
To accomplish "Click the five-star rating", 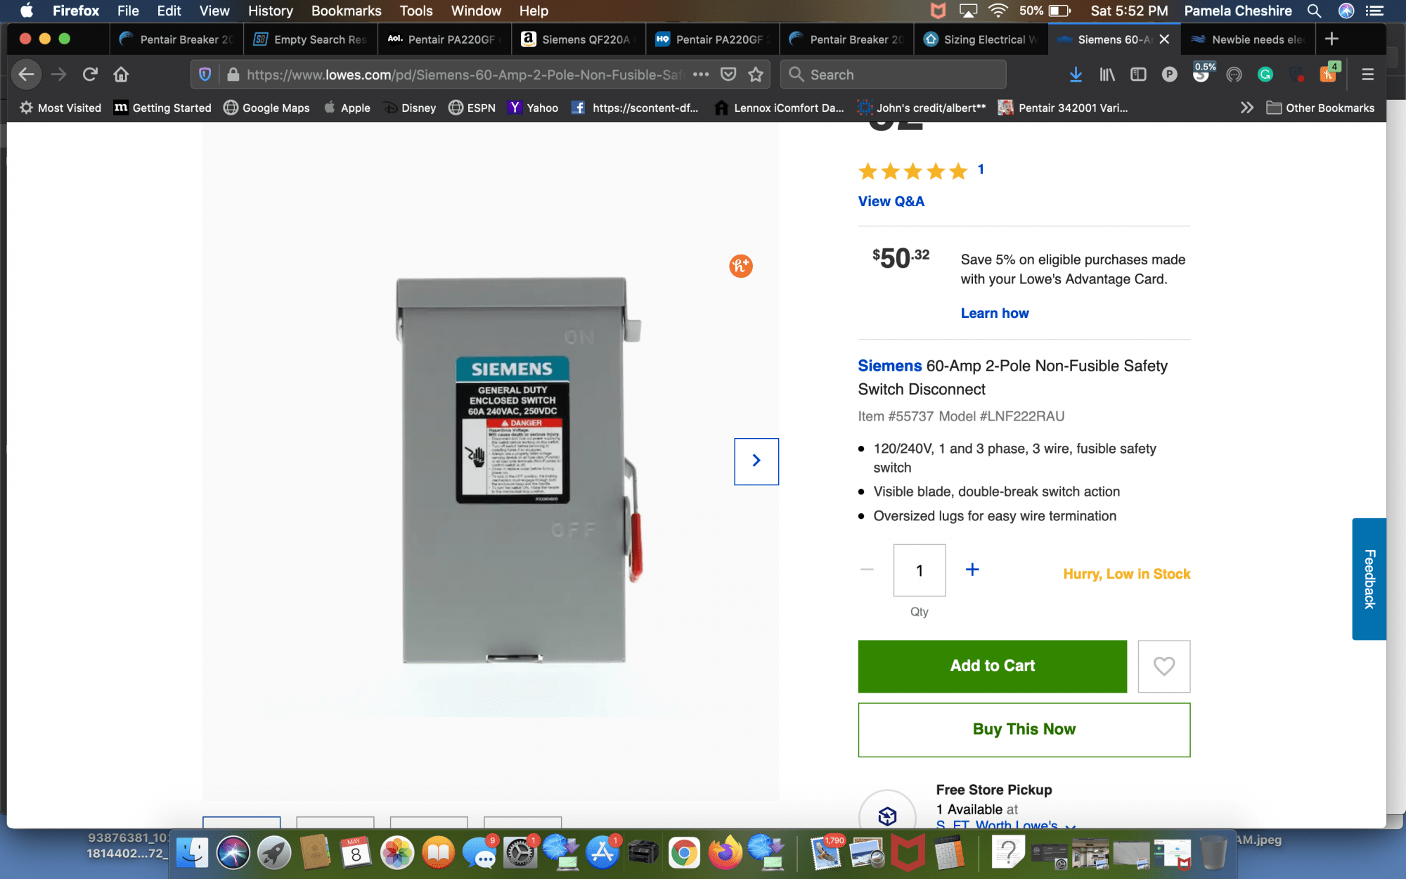I will pos(912,171).
